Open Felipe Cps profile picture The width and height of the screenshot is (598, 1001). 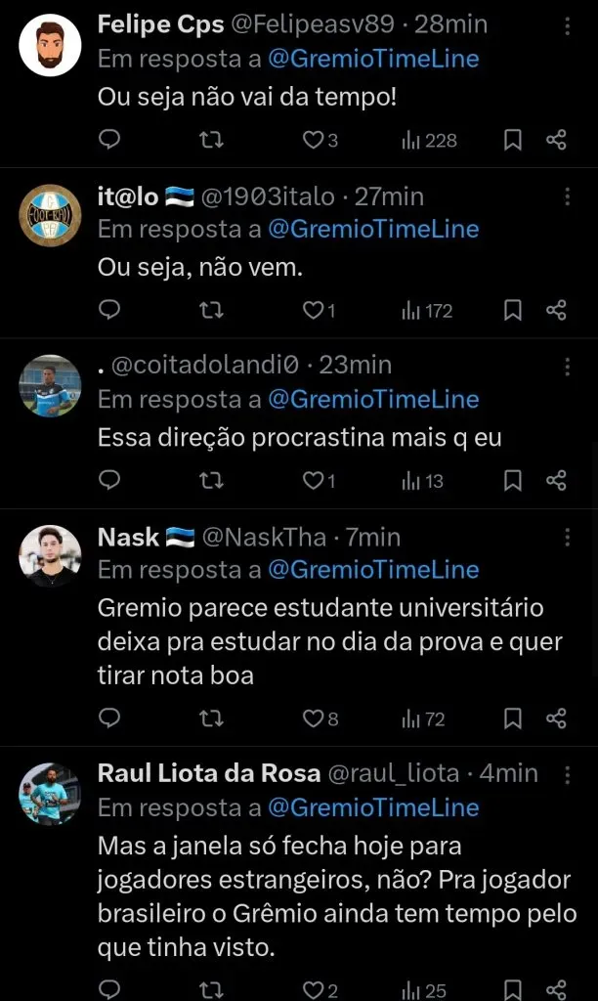click(50, 45)
